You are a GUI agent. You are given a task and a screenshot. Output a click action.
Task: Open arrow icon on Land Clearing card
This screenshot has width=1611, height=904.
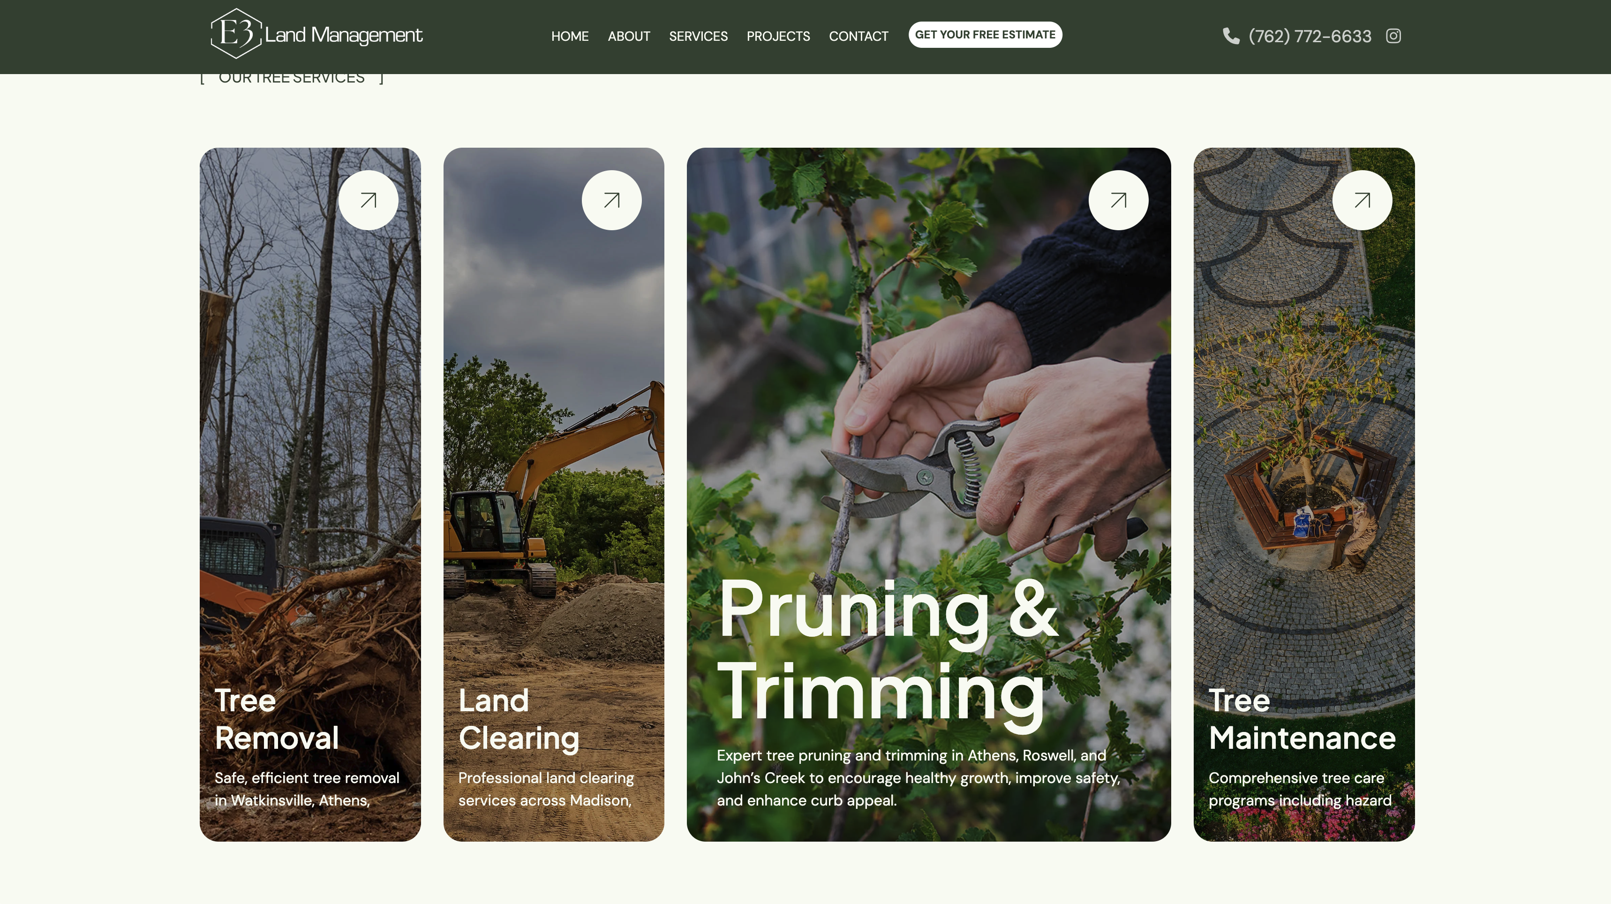pyautogui.click(x=612, y=200)
